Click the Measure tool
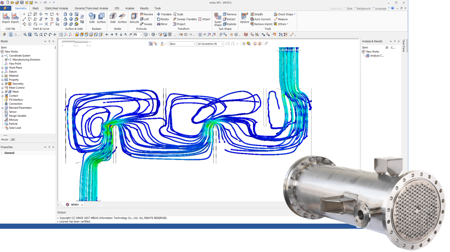 281,19
